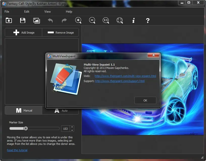
Task: Open the View menu
Action: (x=47, y=11)
